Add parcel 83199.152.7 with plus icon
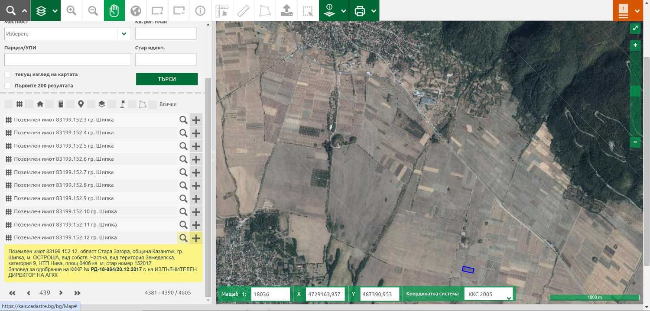 pos(196,172)
